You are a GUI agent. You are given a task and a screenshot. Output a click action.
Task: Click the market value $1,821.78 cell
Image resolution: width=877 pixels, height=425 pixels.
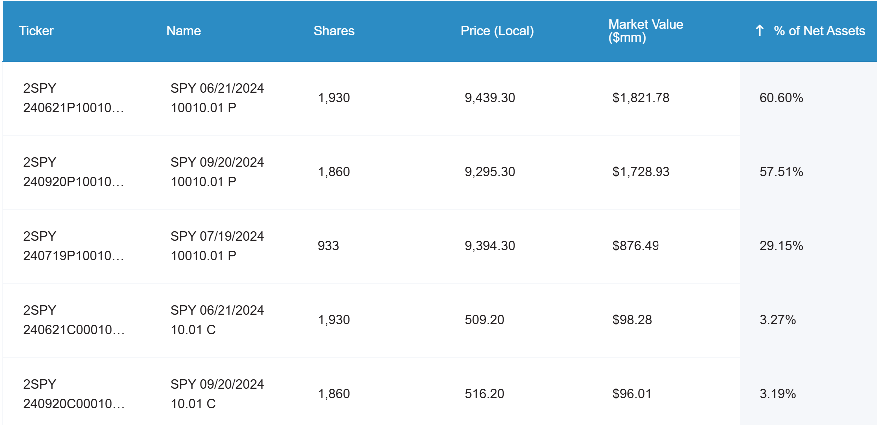coord(642,98)
